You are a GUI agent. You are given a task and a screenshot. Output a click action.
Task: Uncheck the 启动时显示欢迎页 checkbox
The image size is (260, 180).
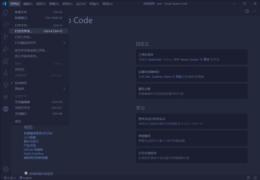click(26, 173)
